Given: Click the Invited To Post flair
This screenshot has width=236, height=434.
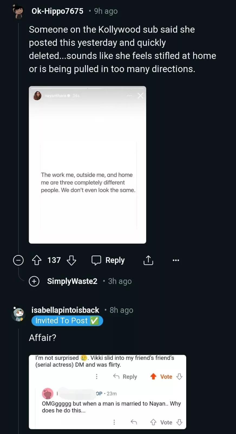Looking at the screenshot, I should [67, 321].
